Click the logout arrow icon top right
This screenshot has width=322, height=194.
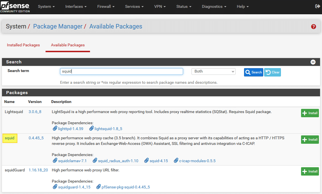click(317, 6)
